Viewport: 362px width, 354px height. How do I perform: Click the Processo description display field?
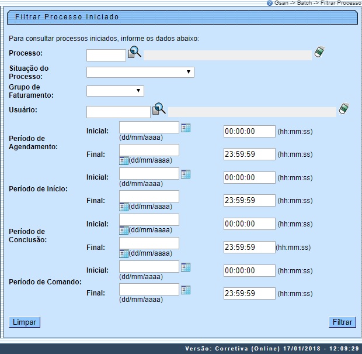click(x=228, y=56)
